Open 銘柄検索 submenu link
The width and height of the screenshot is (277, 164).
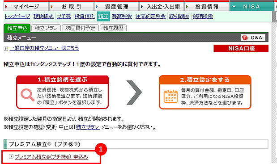click(203, 17)
